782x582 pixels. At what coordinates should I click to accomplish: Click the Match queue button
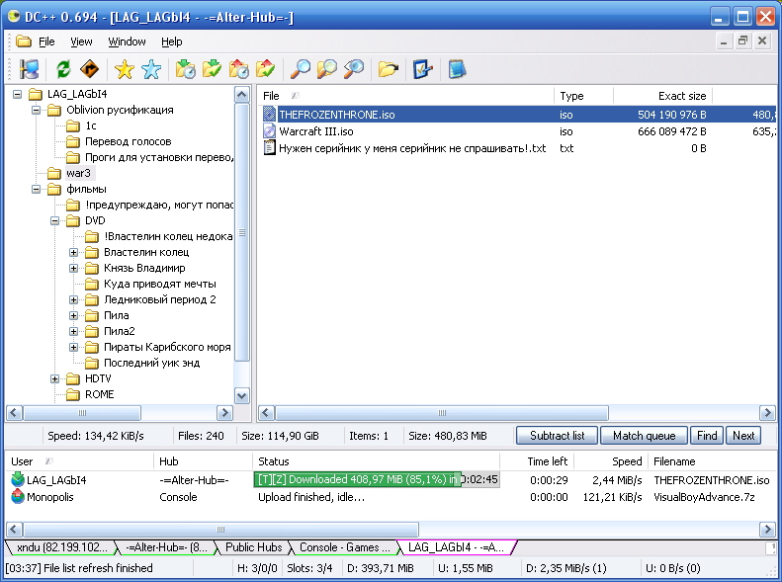(644, 435)
